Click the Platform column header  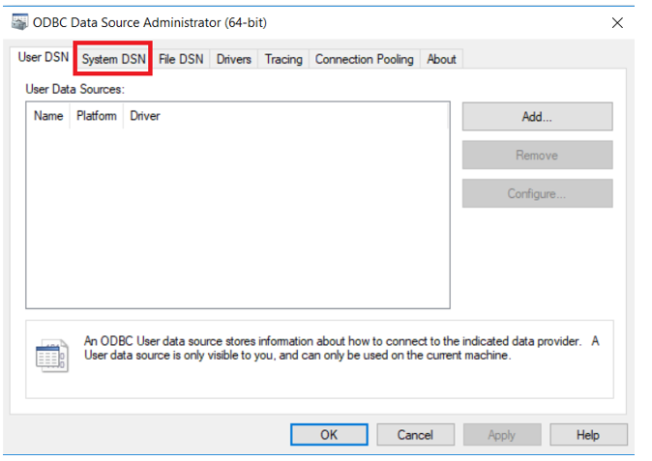pos(97,116)
